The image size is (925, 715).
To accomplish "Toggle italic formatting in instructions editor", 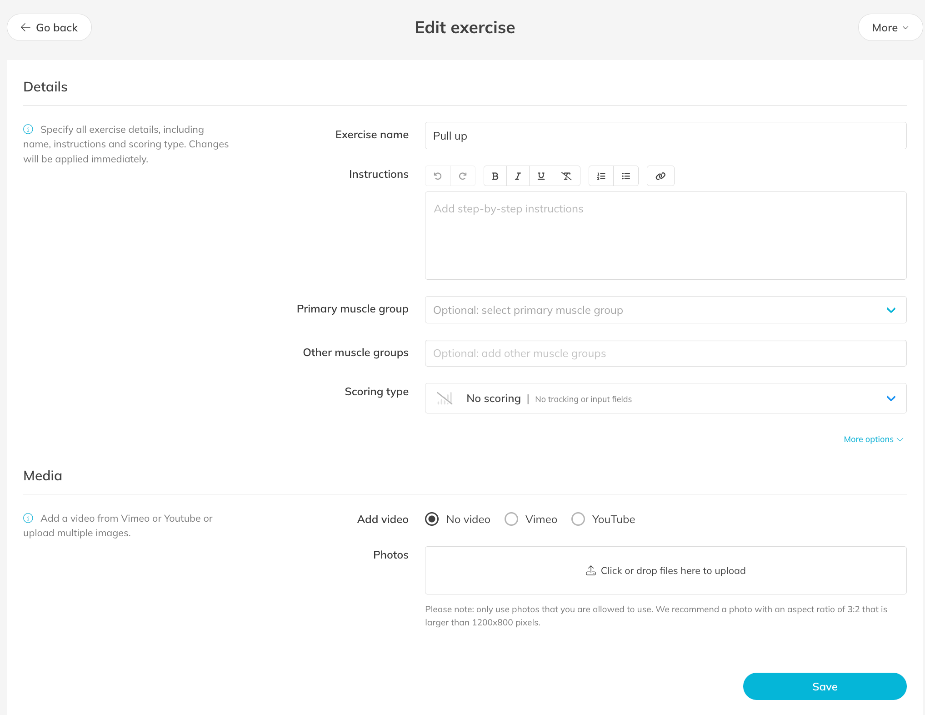I will [518, 176].
